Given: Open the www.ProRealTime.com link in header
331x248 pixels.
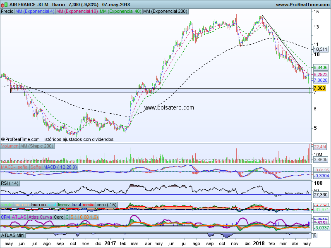Looking at the screenshot, I should point(303,5).
